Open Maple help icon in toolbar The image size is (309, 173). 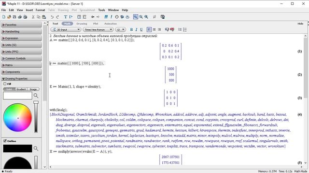[163, 17]
